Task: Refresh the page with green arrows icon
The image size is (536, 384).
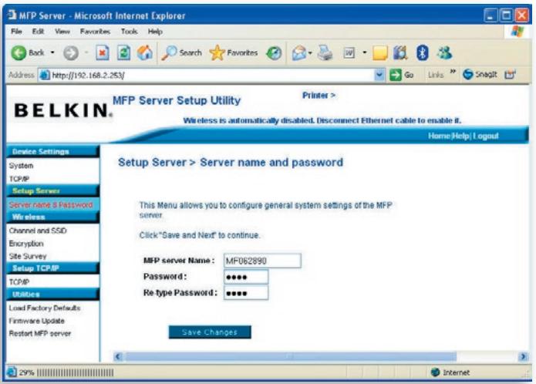Action: 123,53
